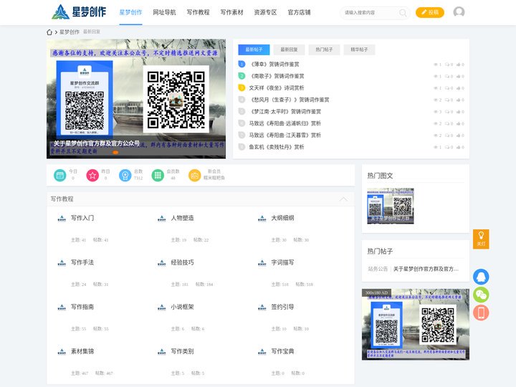Viewport: 516px width, 387px height.
Task: Click the 星梦创作 site logo
Action: pyautogui.click(x=79, y=12)
